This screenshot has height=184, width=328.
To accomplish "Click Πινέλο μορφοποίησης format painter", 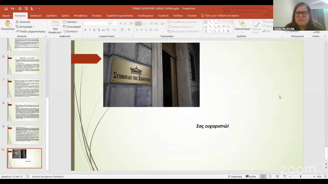I will [x=30, y=31].
